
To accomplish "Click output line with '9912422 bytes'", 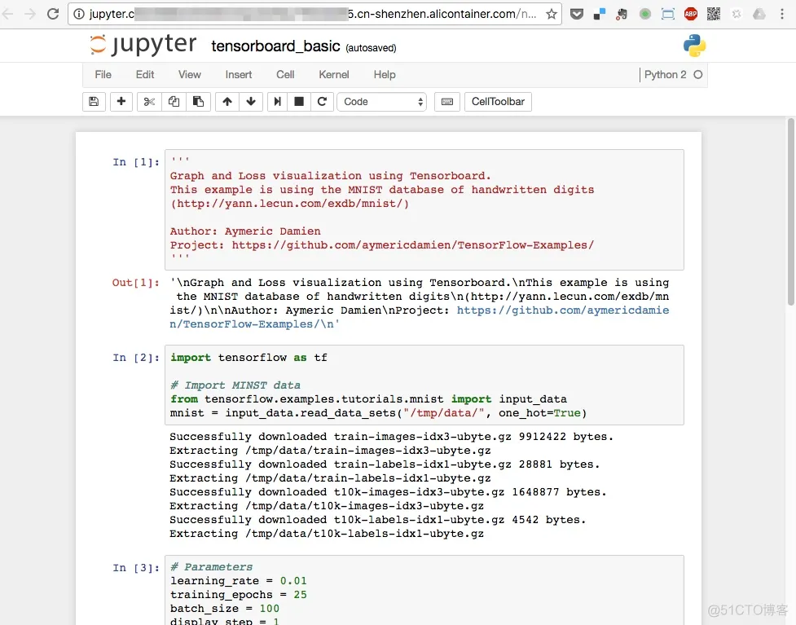I will coord(391,437).
